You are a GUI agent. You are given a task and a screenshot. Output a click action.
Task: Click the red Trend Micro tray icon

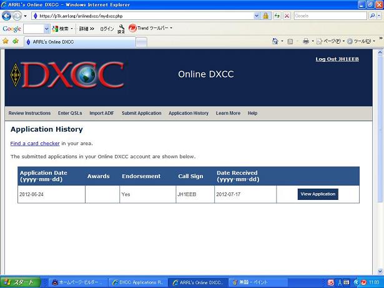[x=364, y=282]
